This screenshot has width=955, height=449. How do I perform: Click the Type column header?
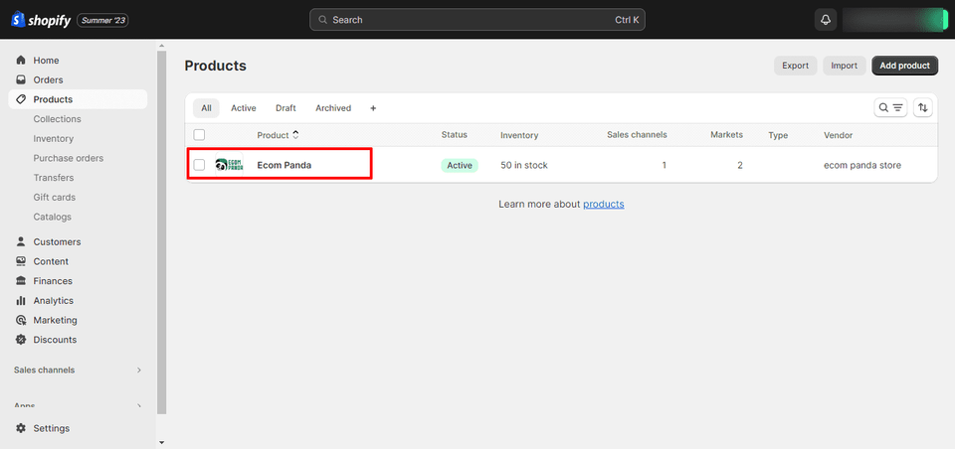[778, 135]
